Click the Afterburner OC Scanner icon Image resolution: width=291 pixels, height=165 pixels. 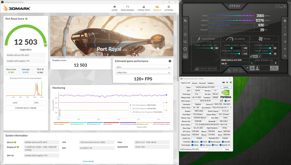(185, 42)
